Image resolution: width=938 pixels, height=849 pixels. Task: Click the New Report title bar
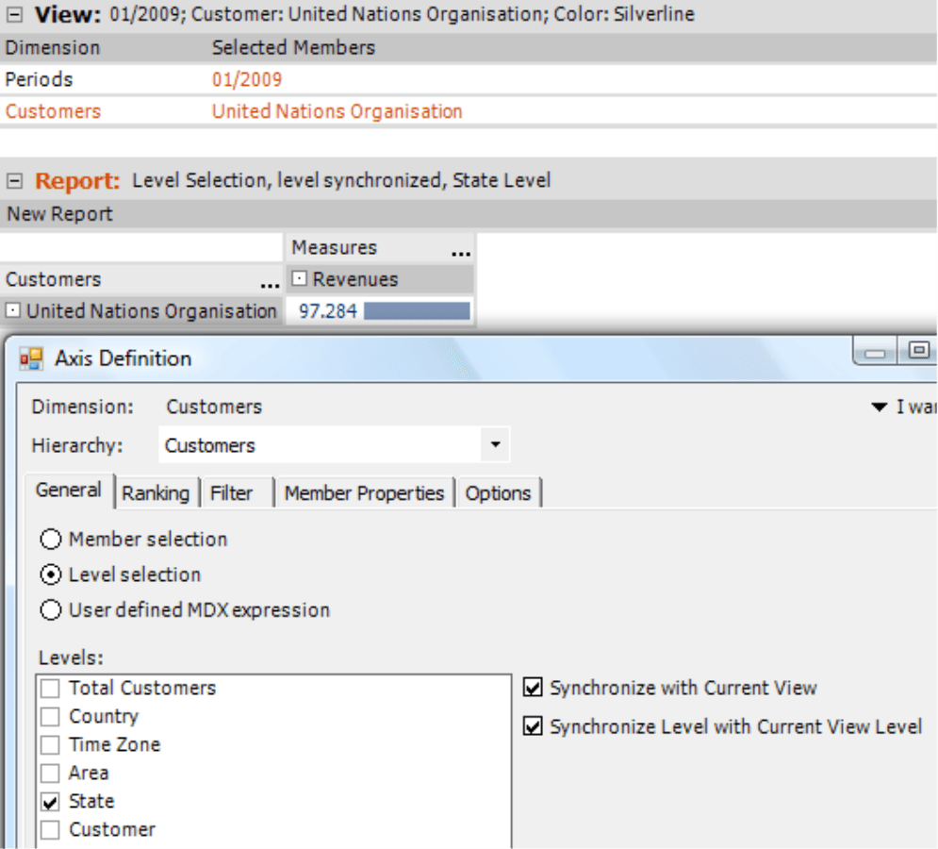tap(469, 214)
